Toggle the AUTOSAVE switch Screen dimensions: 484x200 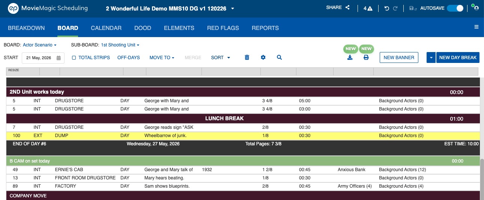pyautogui.click(x=455, y=8)
